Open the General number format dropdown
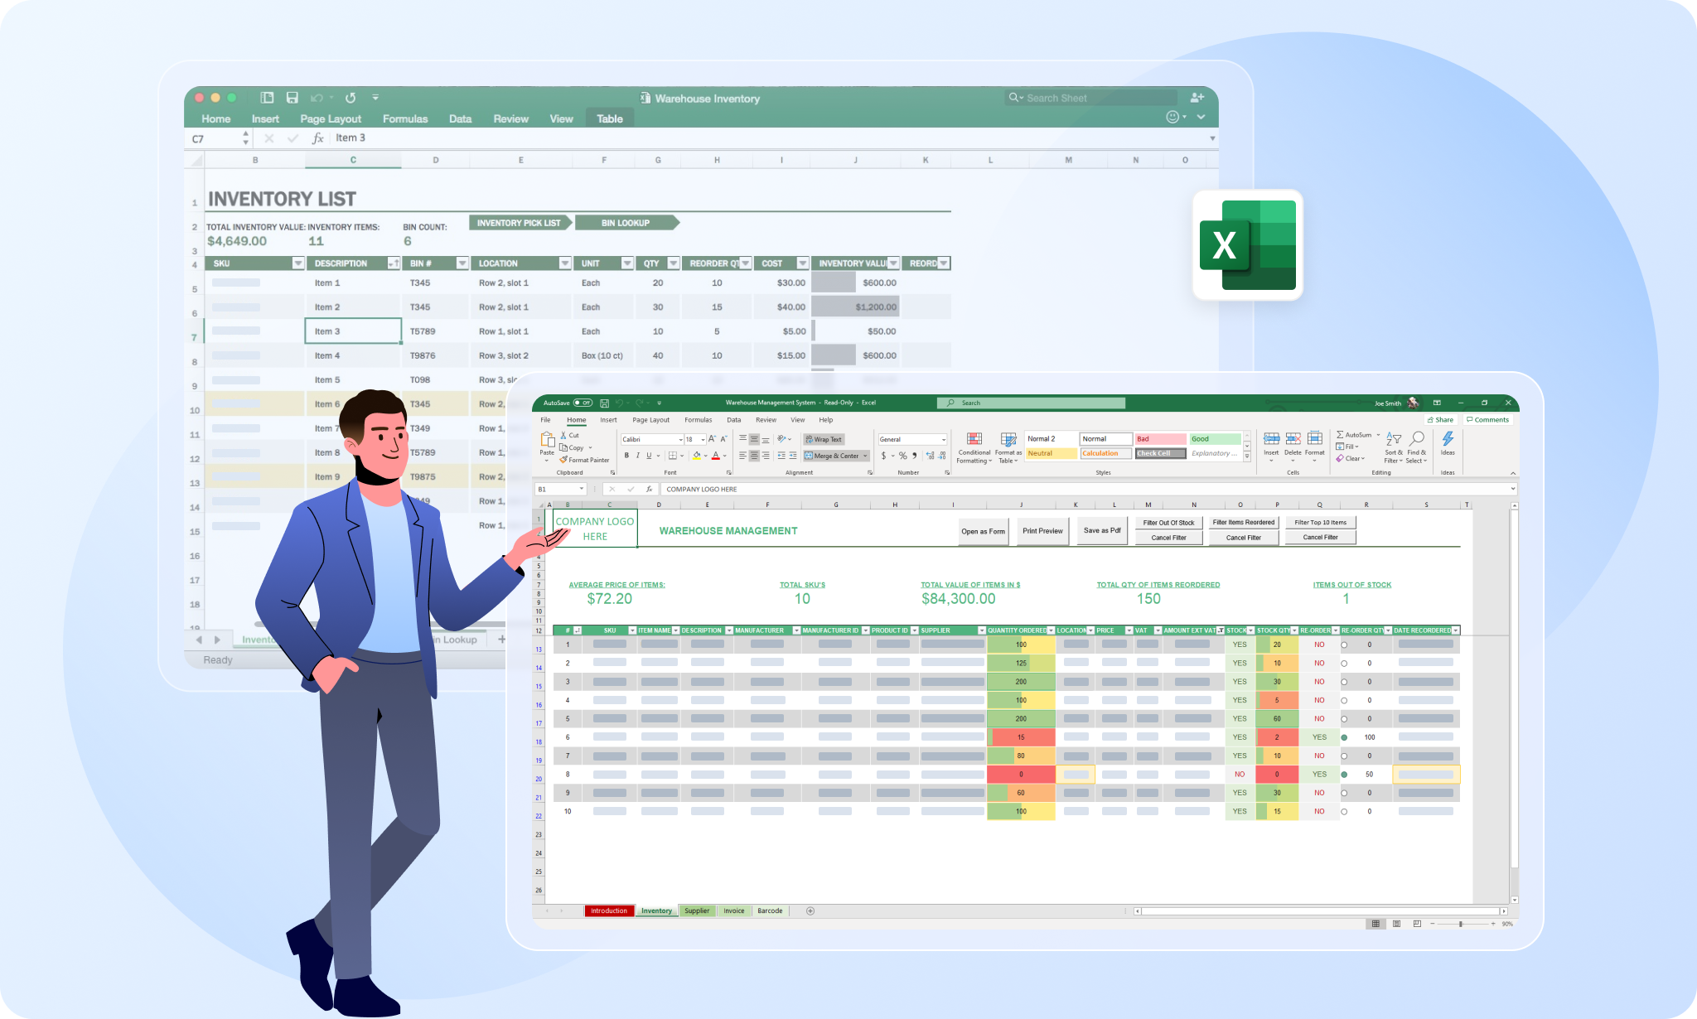Viewport: 1697px width, 1019px height. [x=943, y=440]
